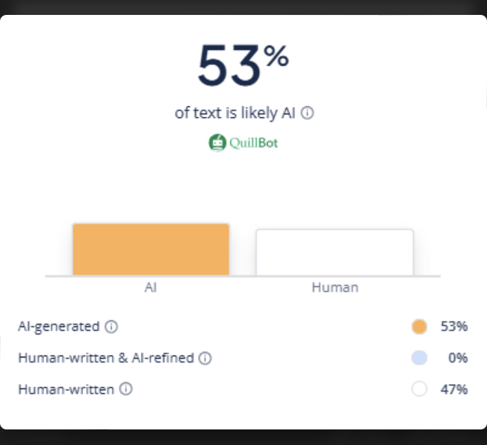487x445 pixels.
Task: Select the white Human bar in chart
Action: click(334, 252)
